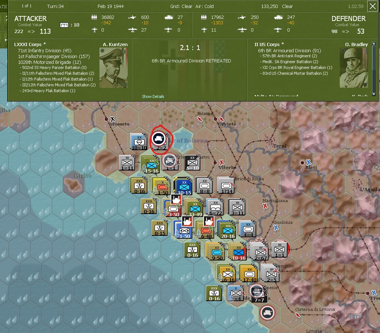This screenshot has height=333, width=380.
Task: Select regiment stack counter 2=67
Action: click(x=259, y=252)
